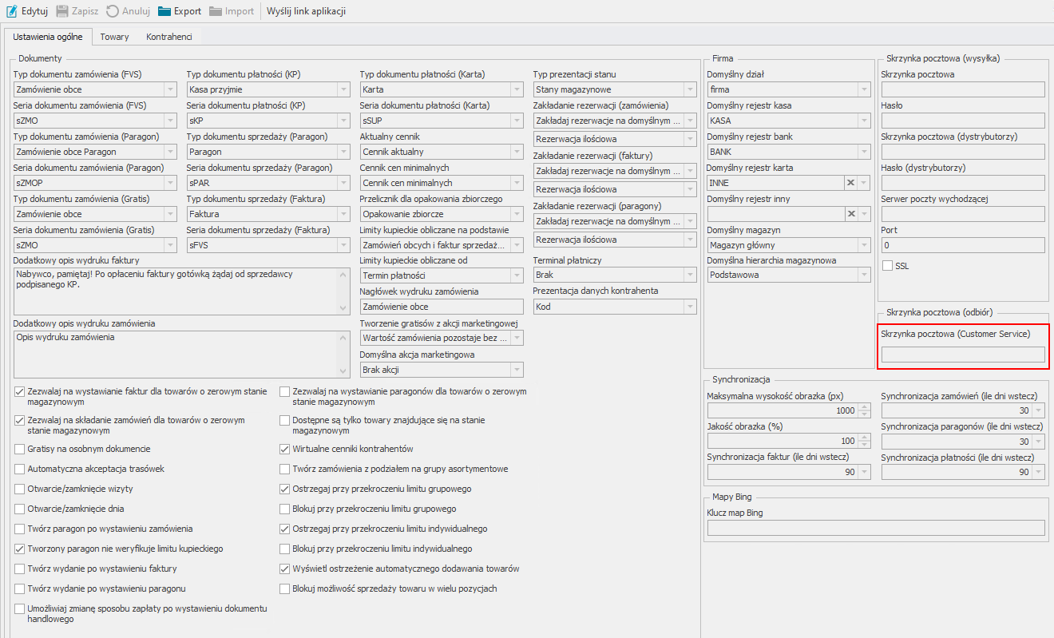
Task: Click the Wyślij link aplikacji button
Action: click(307, 11)
